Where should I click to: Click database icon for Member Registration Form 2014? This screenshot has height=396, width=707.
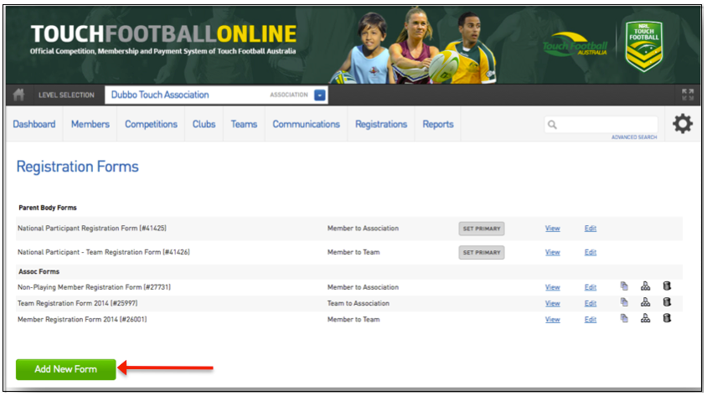[667, 318]
